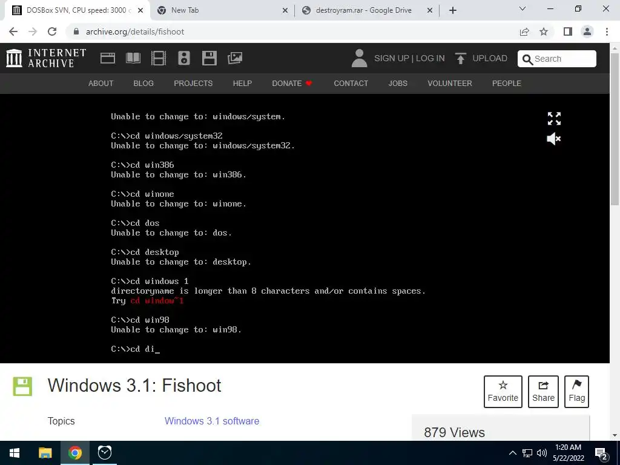Click the 'C:\>cd di_' command line
The height and width of the screenshot is (465, 620).
tap(135, 349)
